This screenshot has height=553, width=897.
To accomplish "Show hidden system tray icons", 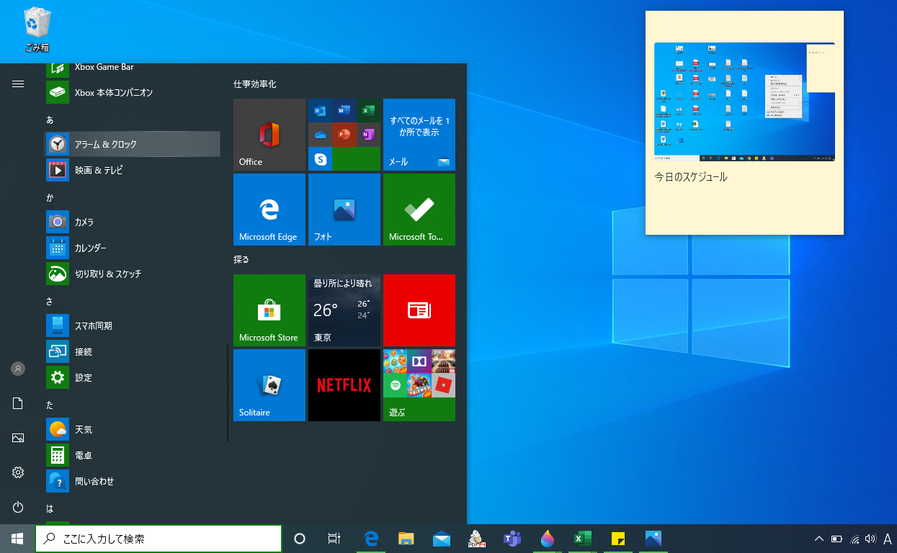I will coord(818,539).
